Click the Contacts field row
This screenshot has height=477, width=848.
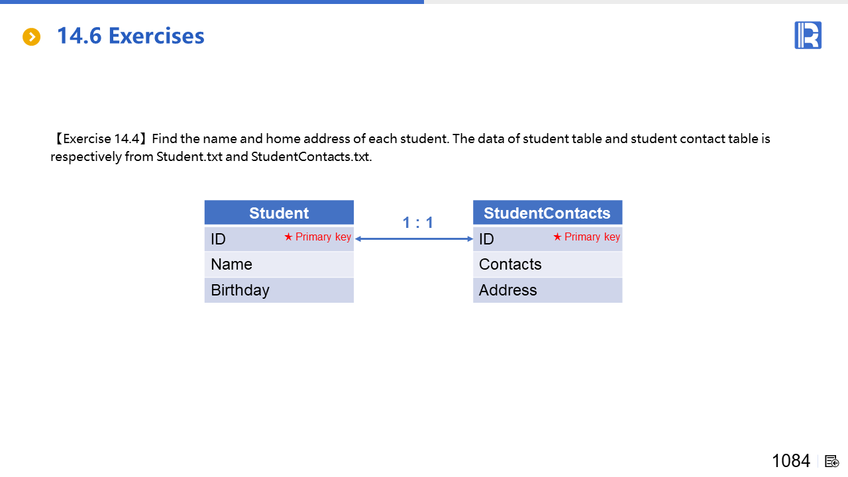click(547, 264)
